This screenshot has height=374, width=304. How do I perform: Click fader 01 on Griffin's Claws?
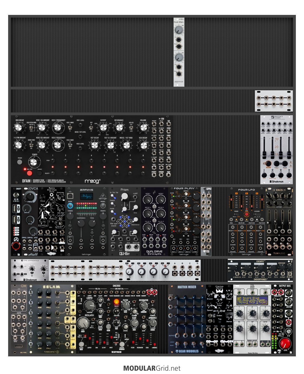(x=264, y=155)
